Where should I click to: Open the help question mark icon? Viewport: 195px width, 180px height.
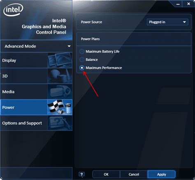(x=81, y=175)
